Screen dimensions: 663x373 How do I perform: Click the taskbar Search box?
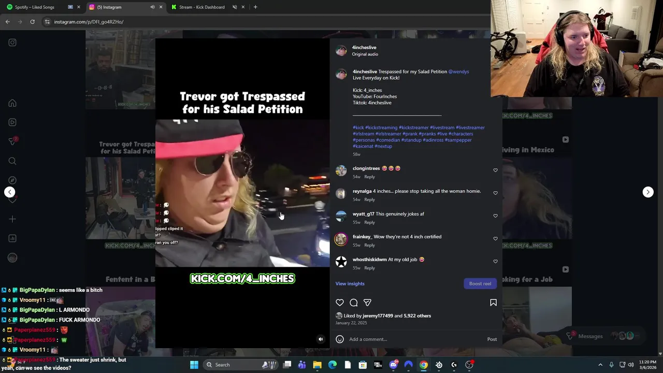point(240,365)
